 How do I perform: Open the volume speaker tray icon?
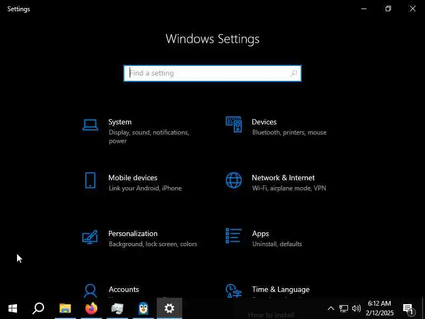356,308
